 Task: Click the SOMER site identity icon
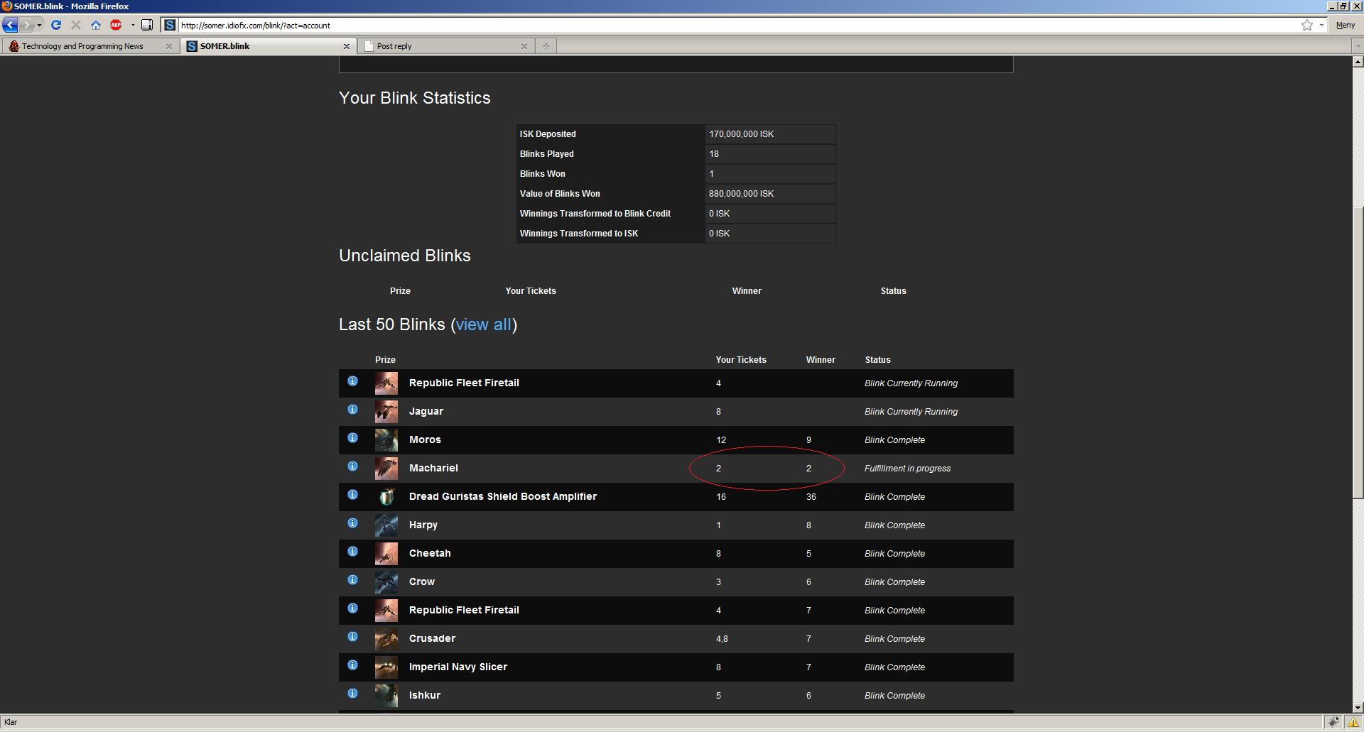point(169,25)
